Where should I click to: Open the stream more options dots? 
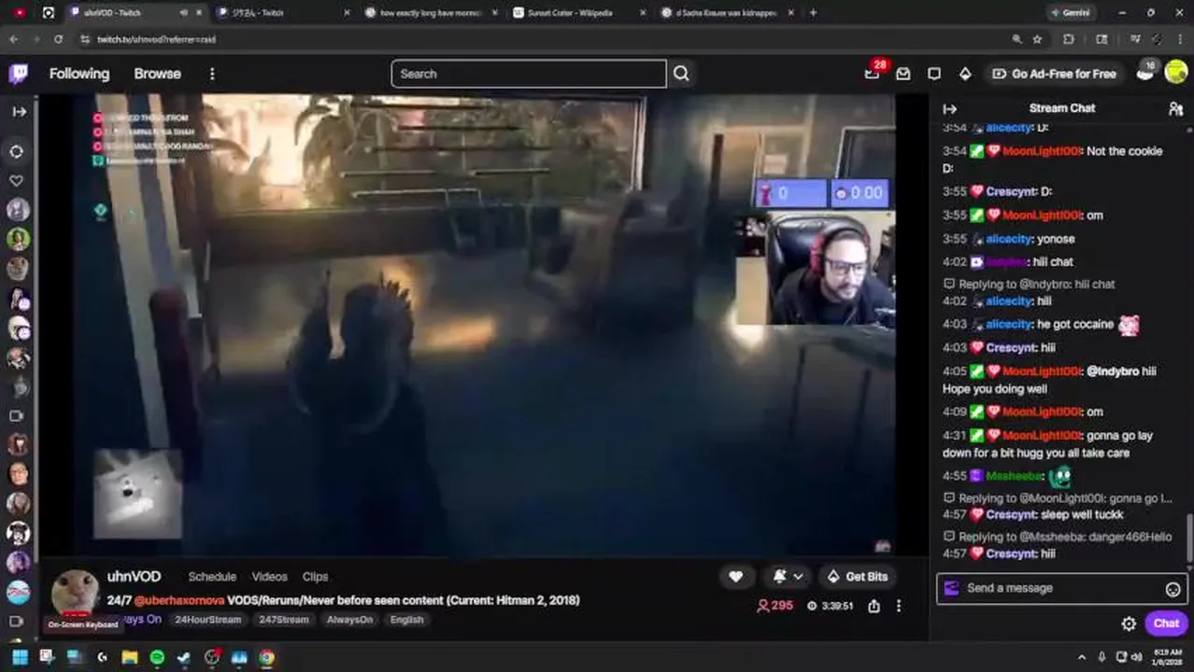(x=899, y=606)
